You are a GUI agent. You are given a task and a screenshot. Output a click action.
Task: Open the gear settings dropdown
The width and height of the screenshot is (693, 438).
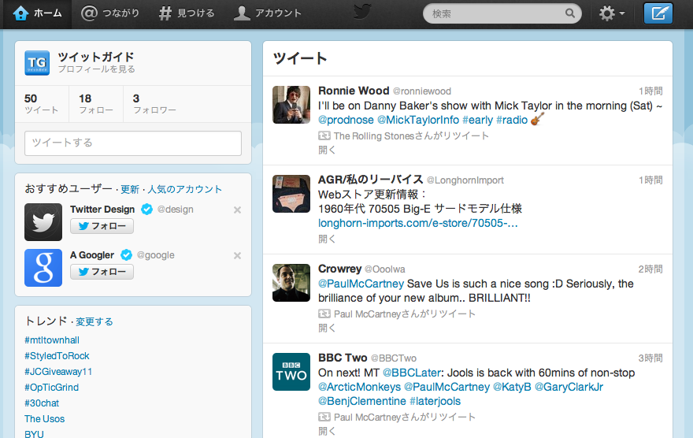612,13
